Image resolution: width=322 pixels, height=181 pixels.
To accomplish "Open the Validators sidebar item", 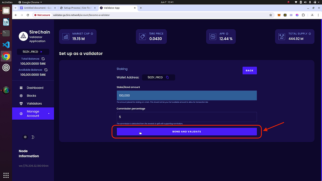I will [x=34, y=104].
